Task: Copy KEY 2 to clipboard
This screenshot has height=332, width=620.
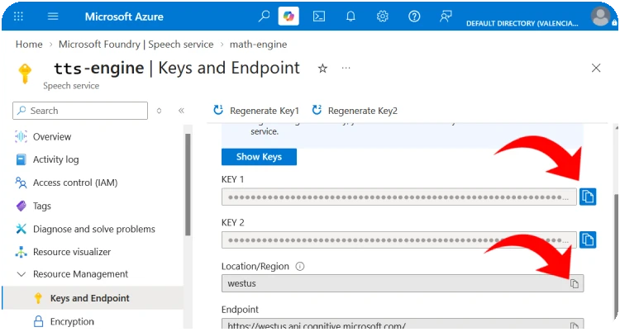Action: [588, 240]
